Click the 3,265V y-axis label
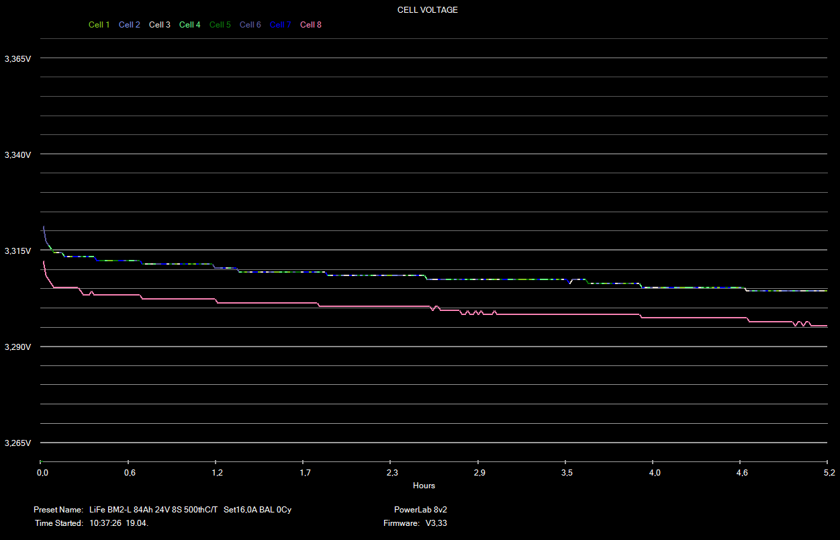The height and width of the screenshot is (540, 840). point(18,443)
